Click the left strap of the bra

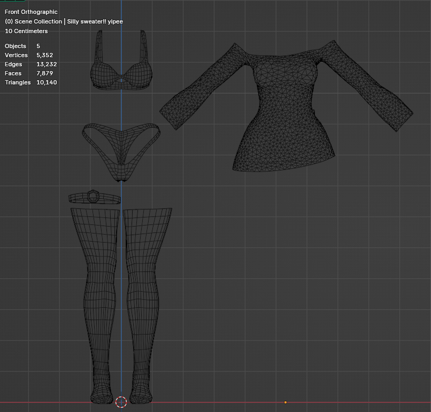point(98,46)
